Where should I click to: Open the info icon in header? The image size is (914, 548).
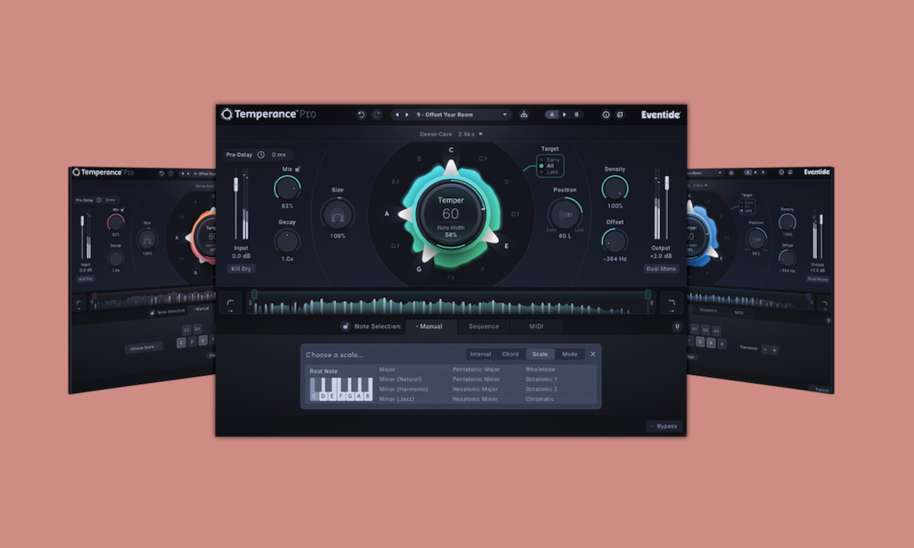pyautogui.click(x=606, y=115)
